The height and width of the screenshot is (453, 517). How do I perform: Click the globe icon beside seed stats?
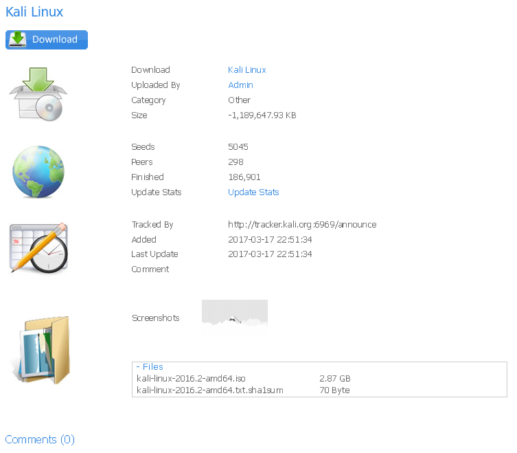(x=38, y=172)
